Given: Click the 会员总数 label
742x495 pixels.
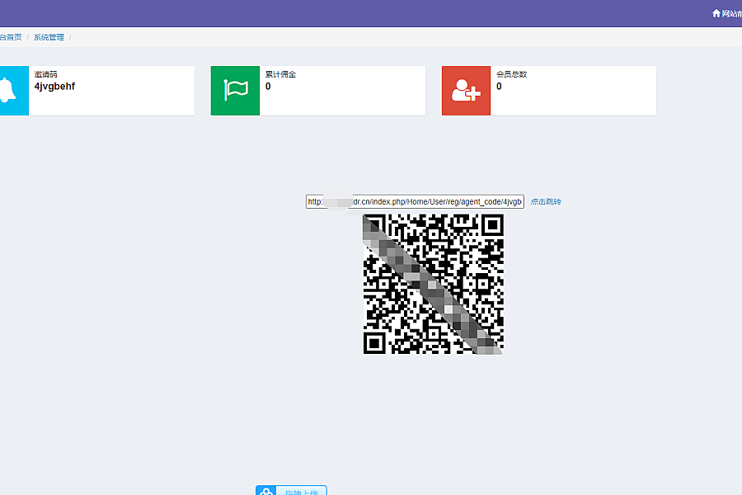Looking at the screenshot, I should tap(511, 74).
